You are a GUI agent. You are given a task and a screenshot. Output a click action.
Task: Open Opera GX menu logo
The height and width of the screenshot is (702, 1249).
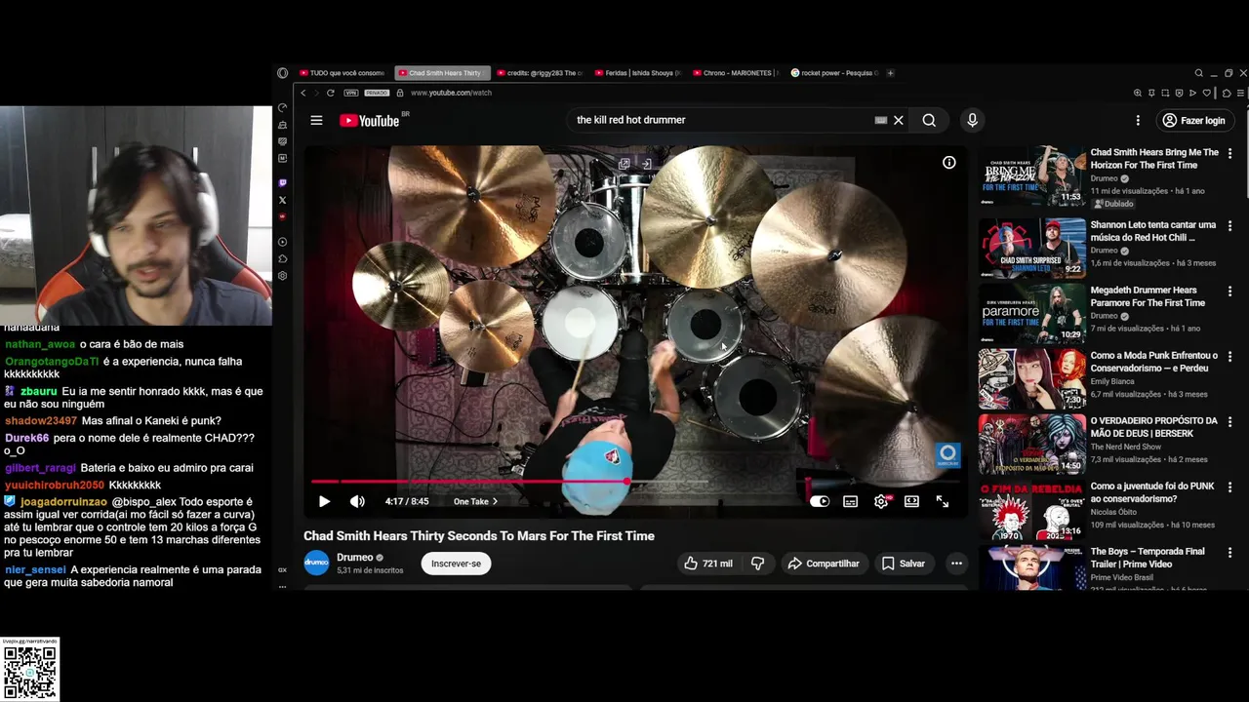283,73
